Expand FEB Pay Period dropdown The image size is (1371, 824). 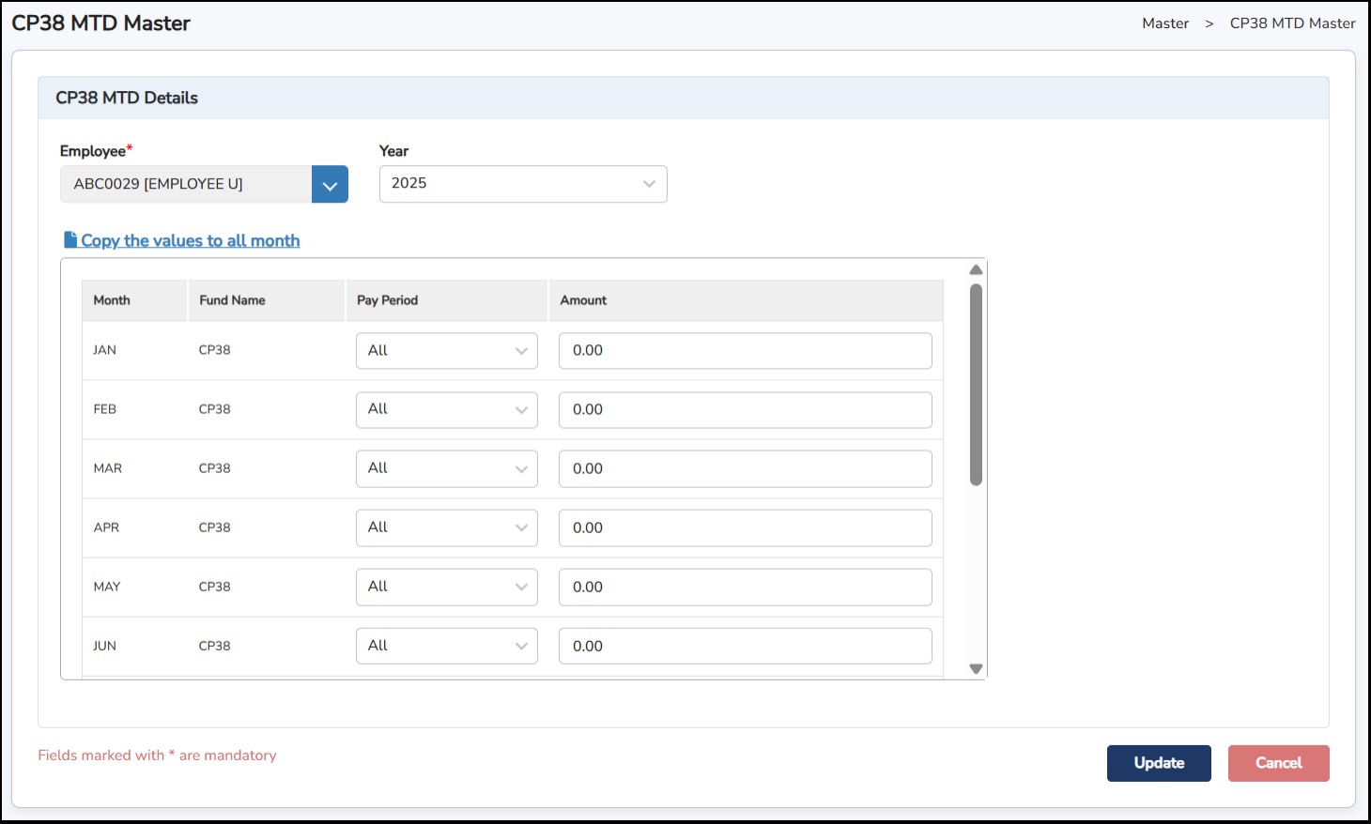coord(446,410)
